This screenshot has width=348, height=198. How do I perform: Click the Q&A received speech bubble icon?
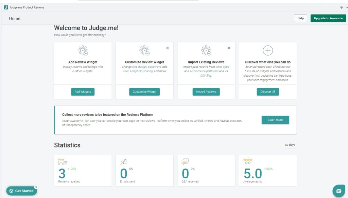pyautogui.click(x=185, y=162)
